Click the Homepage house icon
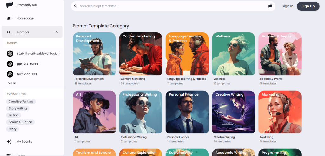Image resolution: width=325 pixels, height=156 pixels. pos(9,18)
